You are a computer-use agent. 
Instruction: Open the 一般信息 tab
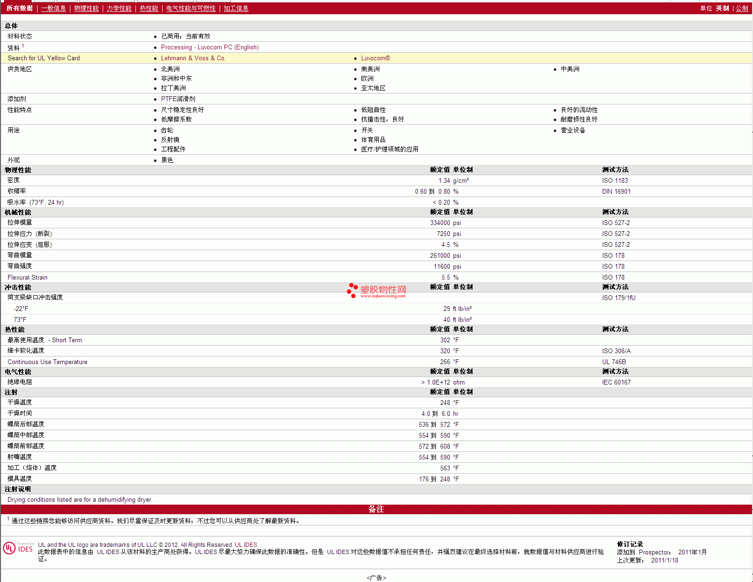[x=54, y=9]
